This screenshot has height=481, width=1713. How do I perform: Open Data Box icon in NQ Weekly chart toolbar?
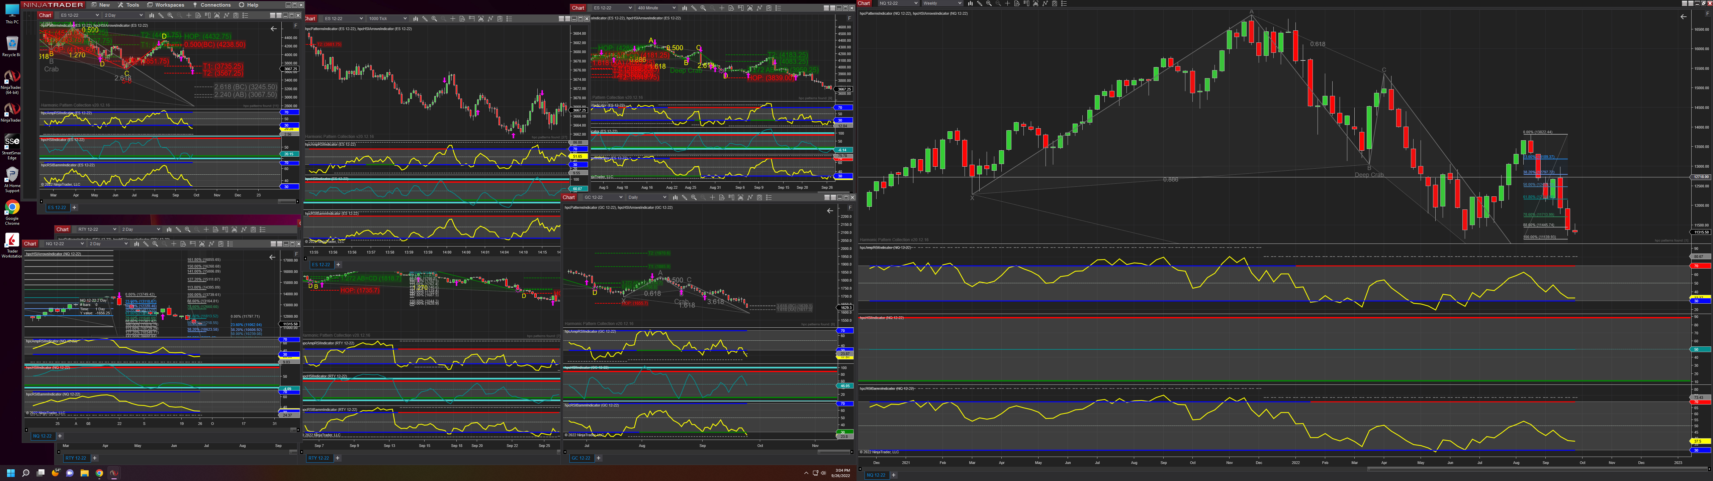coord(1017,3)
